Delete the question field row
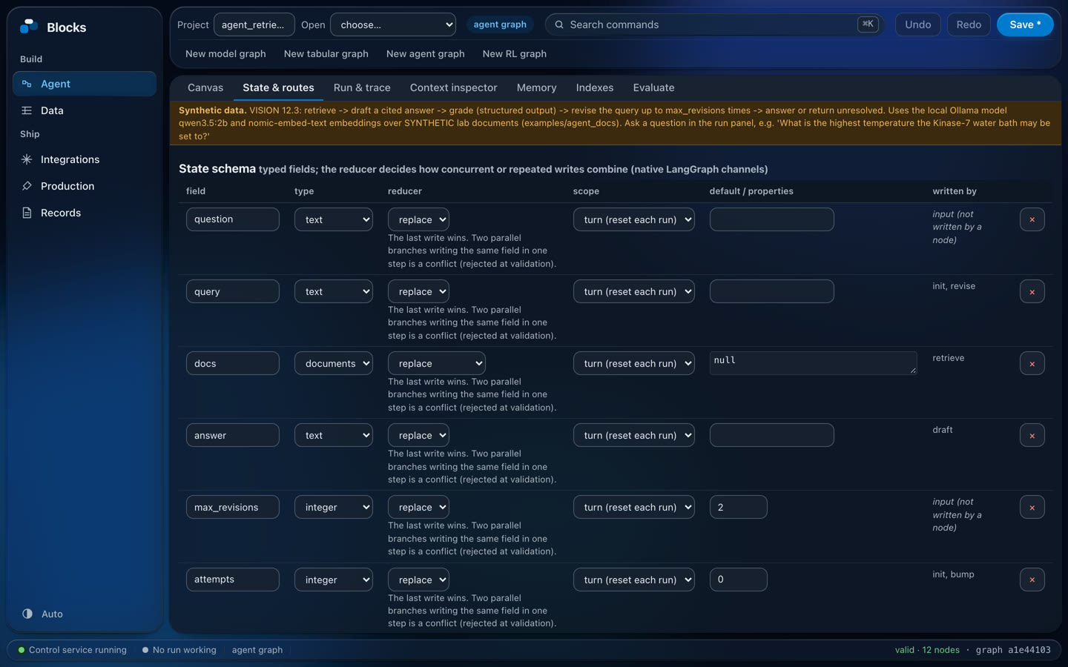 pos(1032,219)
